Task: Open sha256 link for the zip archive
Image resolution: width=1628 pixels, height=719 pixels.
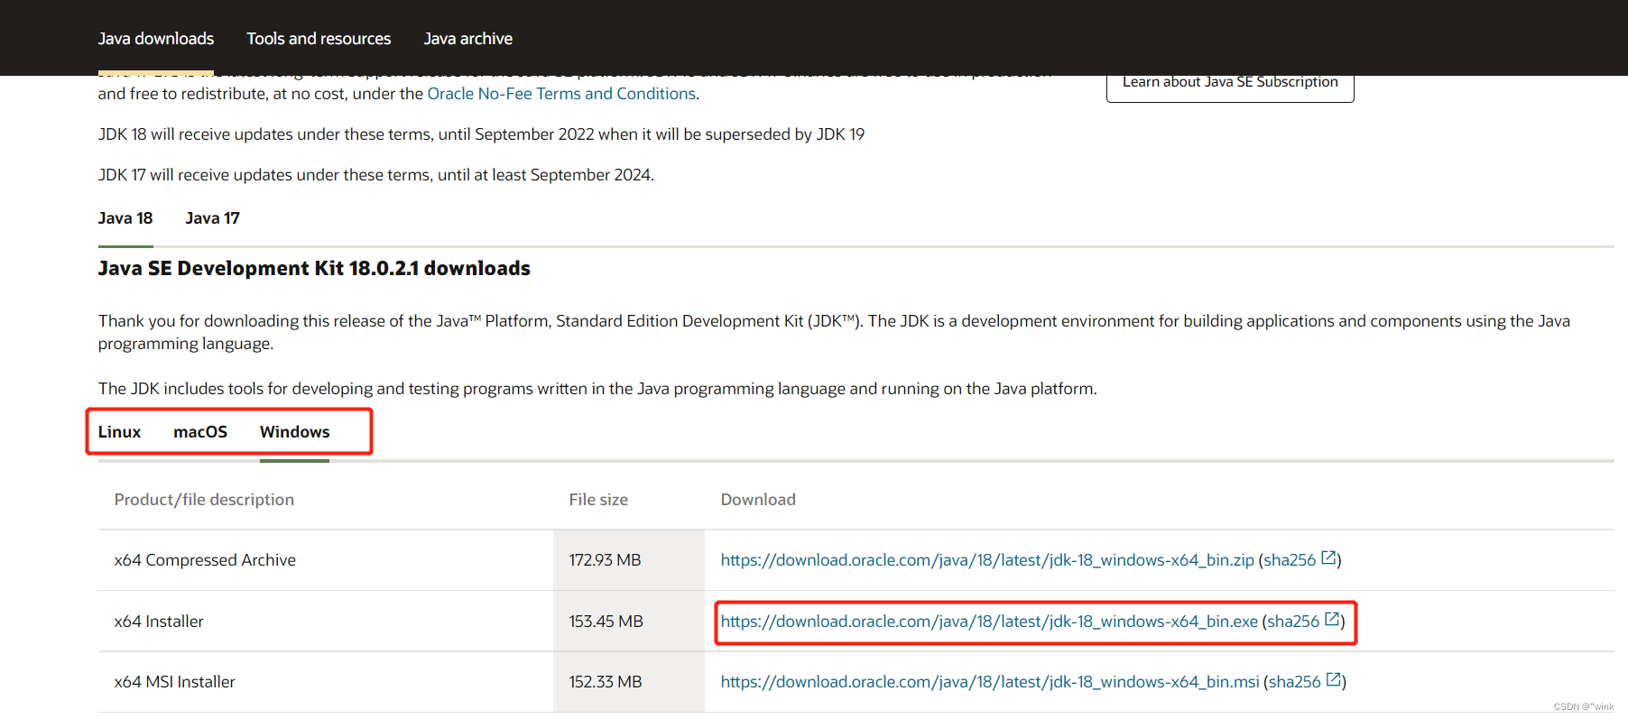Action: pos(1290,560)
